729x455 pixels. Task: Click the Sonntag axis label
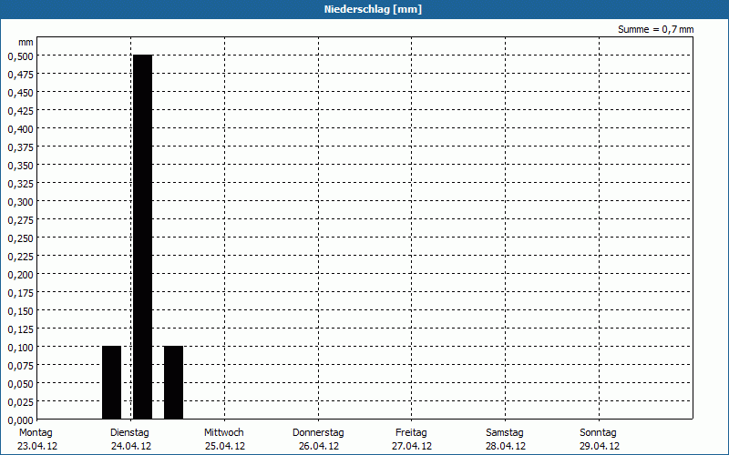598,432
